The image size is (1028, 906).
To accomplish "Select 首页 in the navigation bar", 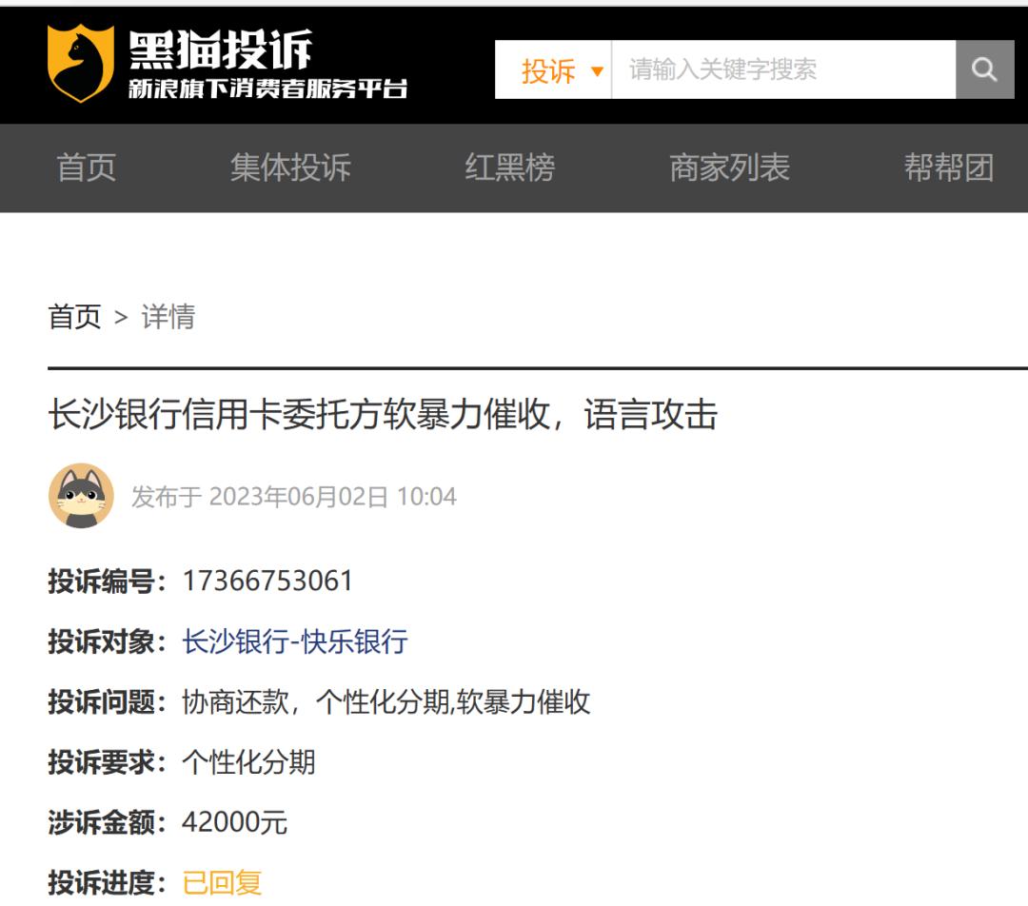I will [87, 167].
